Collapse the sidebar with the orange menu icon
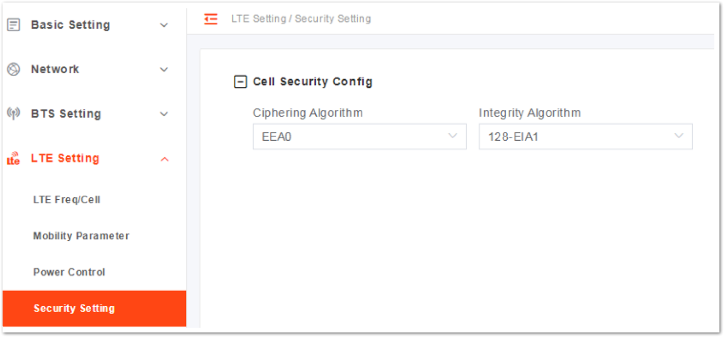724x337 pixels. pyautogui.click(x=211, y=19)
